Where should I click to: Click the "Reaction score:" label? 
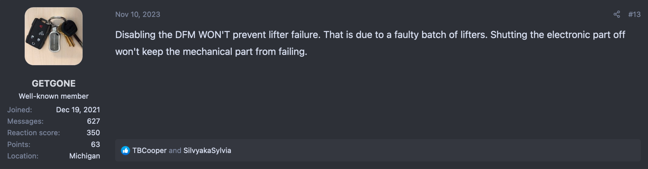tap(33, 133)
